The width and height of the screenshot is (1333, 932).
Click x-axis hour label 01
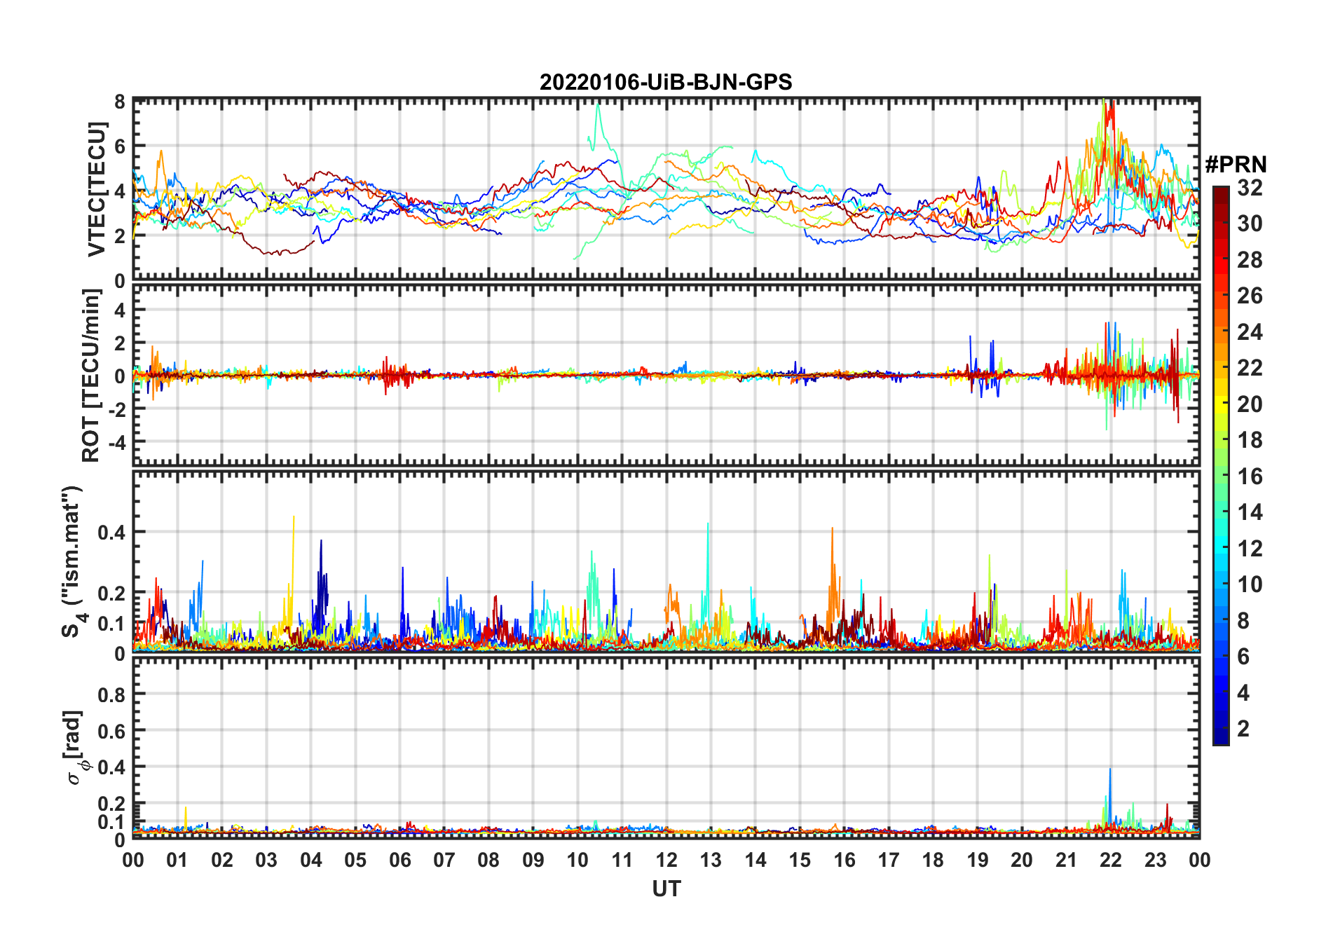click(x=177, y=860)
